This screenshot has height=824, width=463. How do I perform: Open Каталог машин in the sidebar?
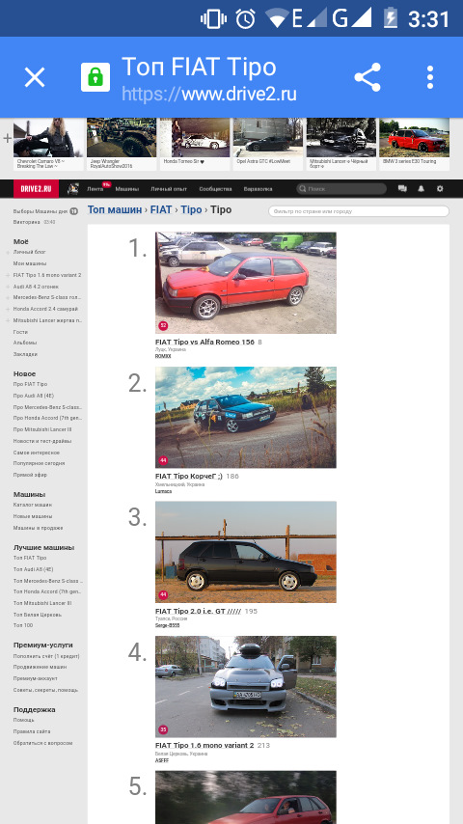pos(33,505)
